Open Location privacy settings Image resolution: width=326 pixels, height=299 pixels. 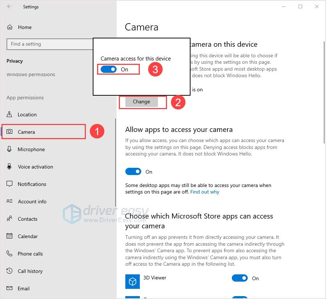27,115
